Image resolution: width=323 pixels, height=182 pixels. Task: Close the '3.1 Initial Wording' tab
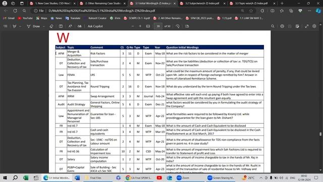[x=175, y=4]
